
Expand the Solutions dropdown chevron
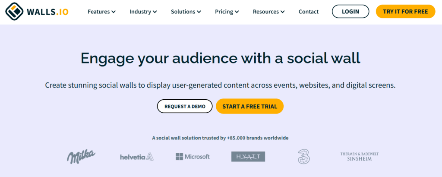(x=199, y=12)
